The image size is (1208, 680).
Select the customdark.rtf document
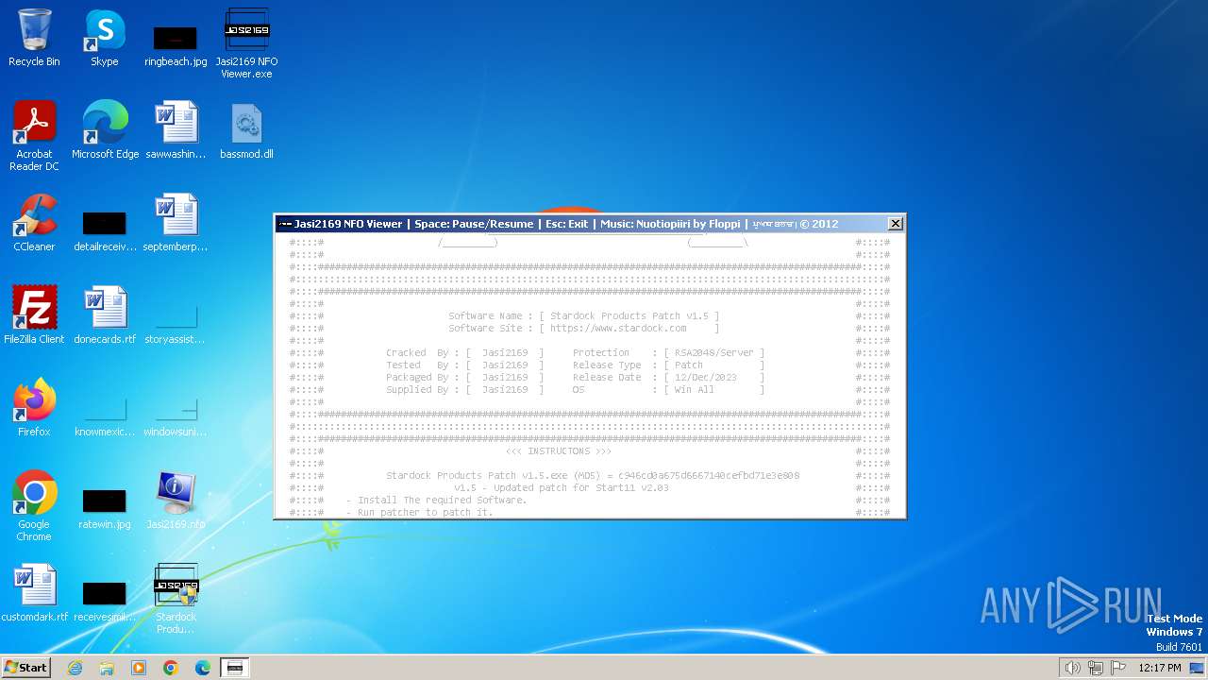click(x=34, y=593)
